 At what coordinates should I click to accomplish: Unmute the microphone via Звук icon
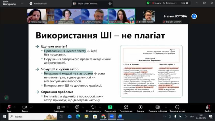(9, 107)
